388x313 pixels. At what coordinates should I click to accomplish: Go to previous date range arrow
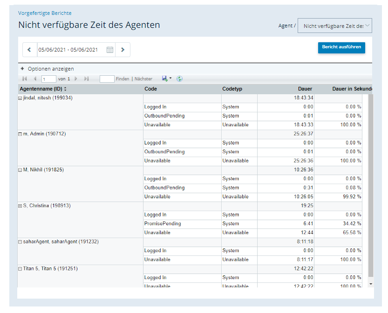pos(29,50)
